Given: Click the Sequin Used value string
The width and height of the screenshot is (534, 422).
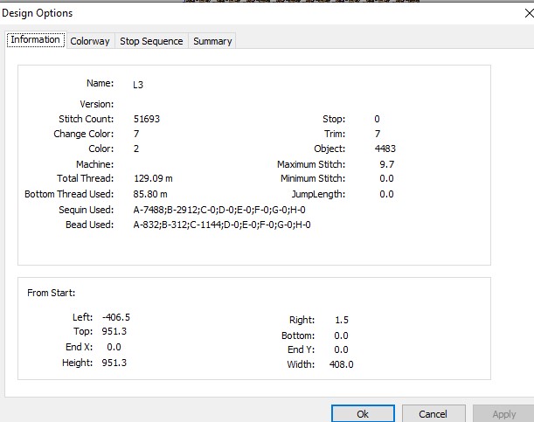Looking at the screenshot, I should (219, 210).
